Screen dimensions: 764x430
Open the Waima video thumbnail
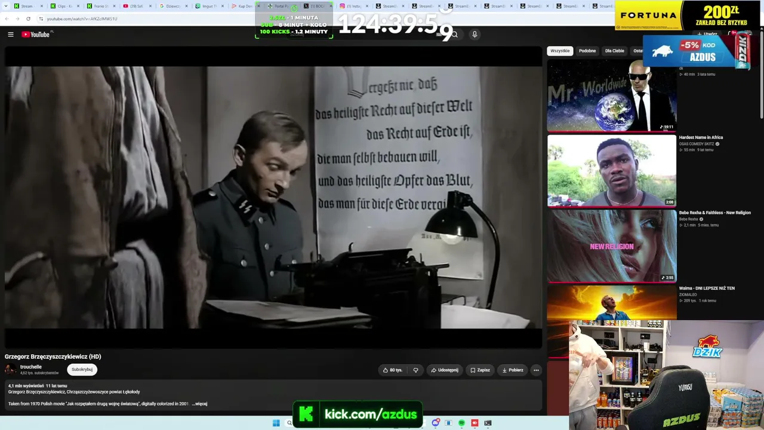612,302
